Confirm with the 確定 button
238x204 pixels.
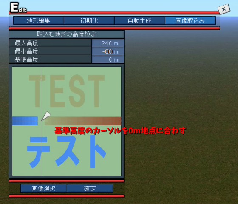[90, 188]
